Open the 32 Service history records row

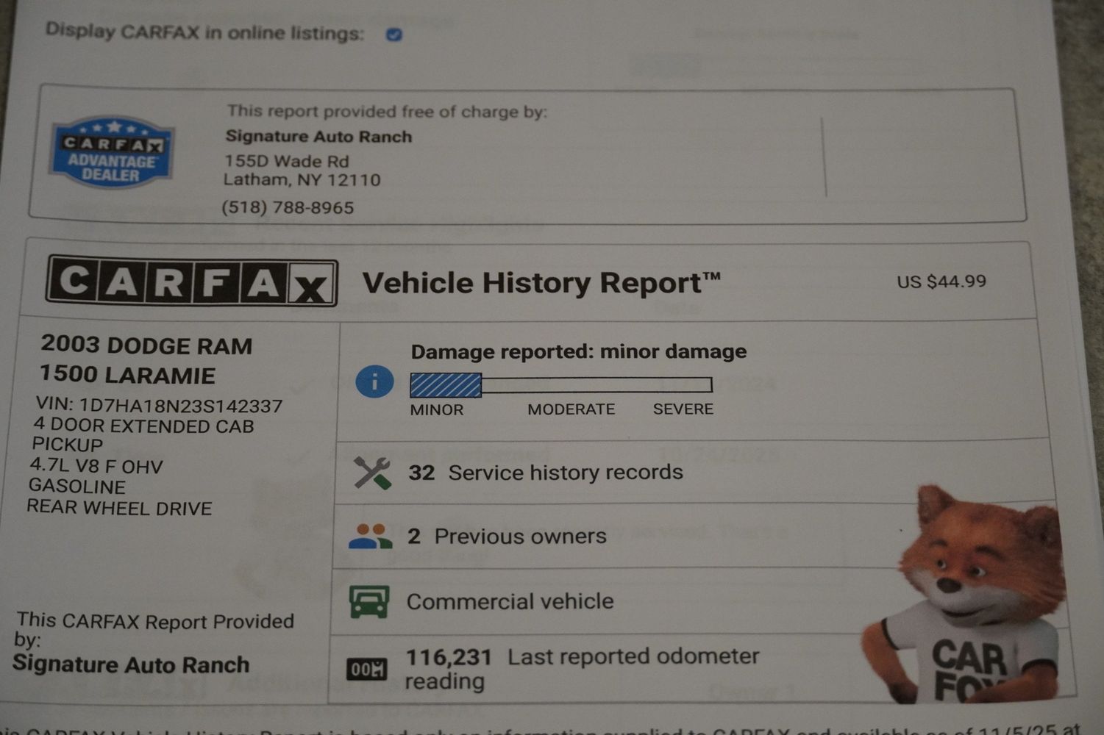(x=546, y=473)
